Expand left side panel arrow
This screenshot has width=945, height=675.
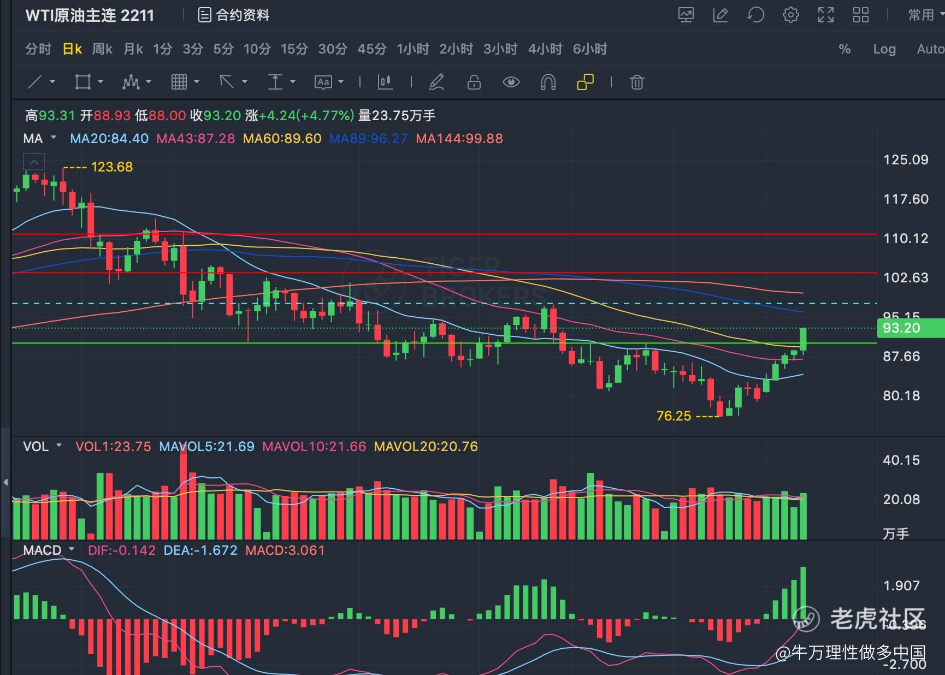5,482
